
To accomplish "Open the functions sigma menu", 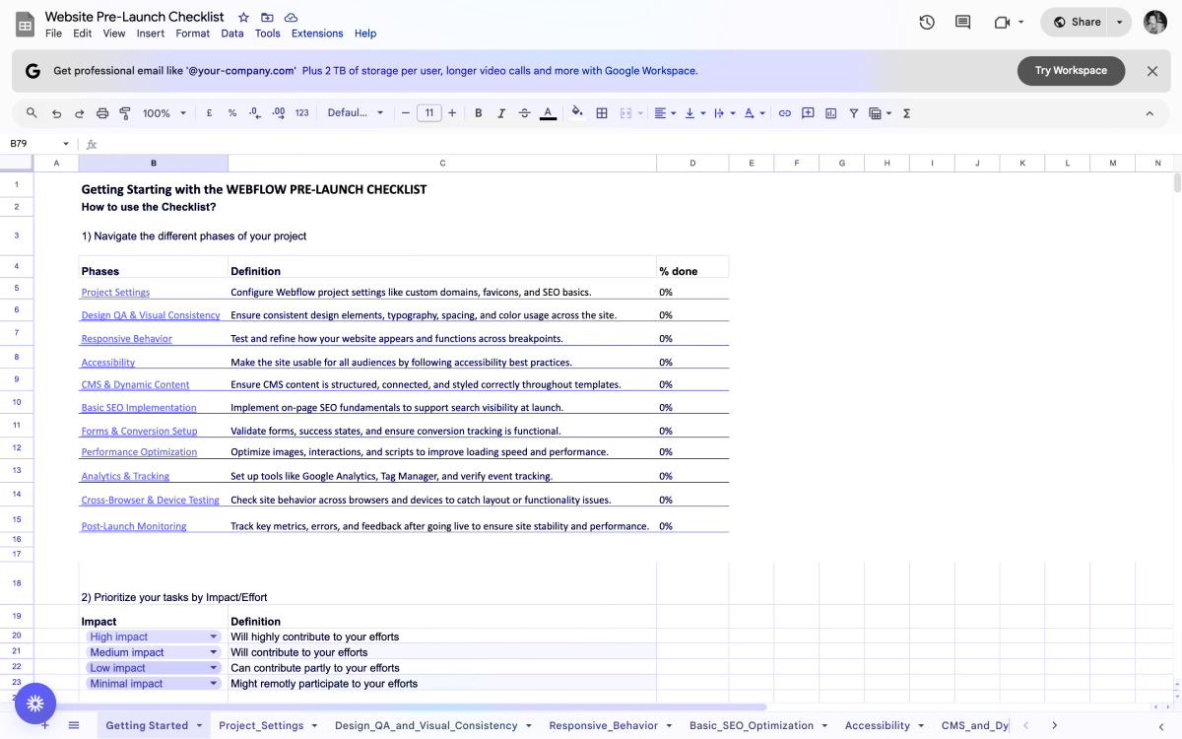I will point(906,113).
